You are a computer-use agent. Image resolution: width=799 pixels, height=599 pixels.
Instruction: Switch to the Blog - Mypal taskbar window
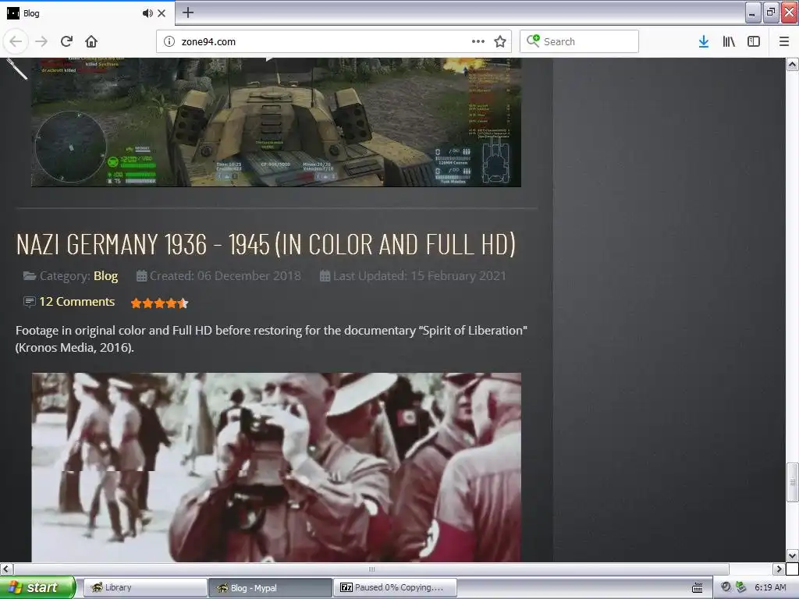click(x=270, y=587)
